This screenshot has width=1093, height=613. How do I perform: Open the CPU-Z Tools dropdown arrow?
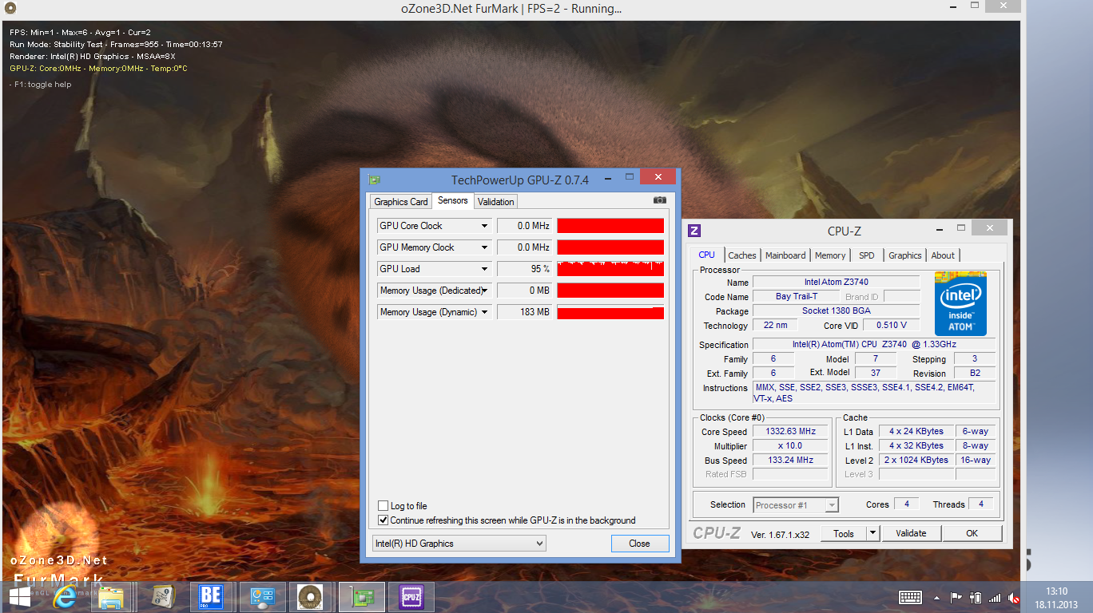872,533
